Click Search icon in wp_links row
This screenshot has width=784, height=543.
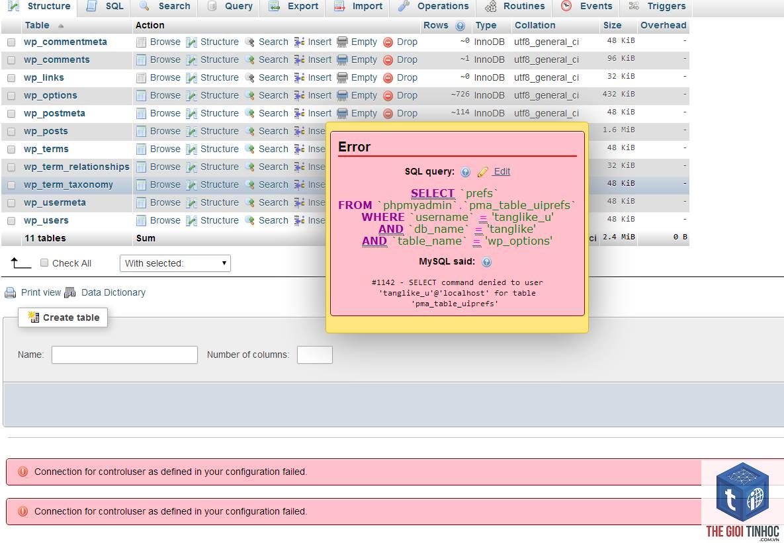pyautogui.click(x=250, y=78)
